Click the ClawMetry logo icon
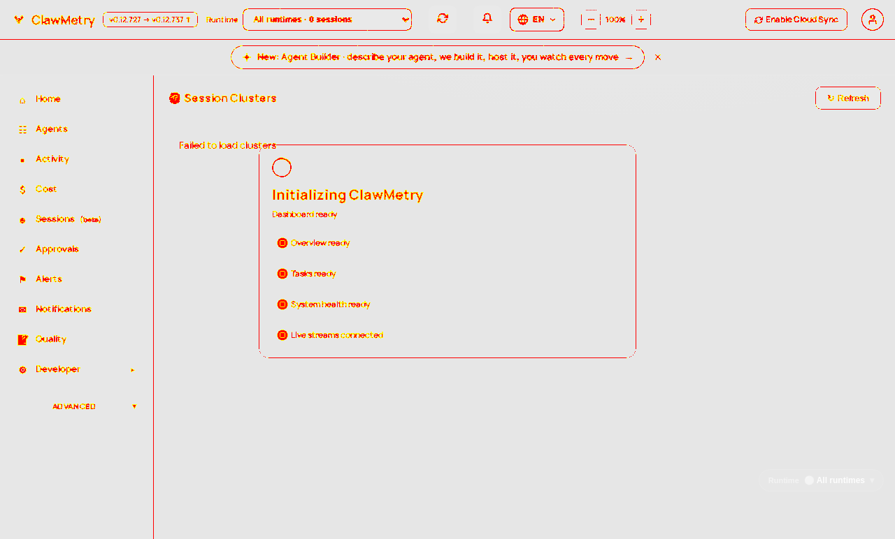The width and height of the screenshot is (895, 539). click(x=19, y=20)
